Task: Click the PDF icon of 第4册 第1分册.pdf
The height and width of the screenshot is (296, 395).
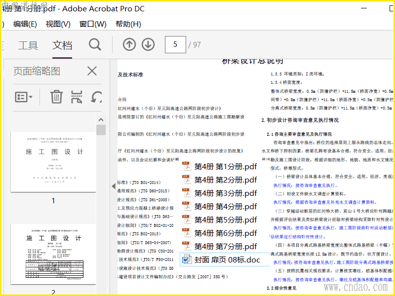Action: point(187,166)
